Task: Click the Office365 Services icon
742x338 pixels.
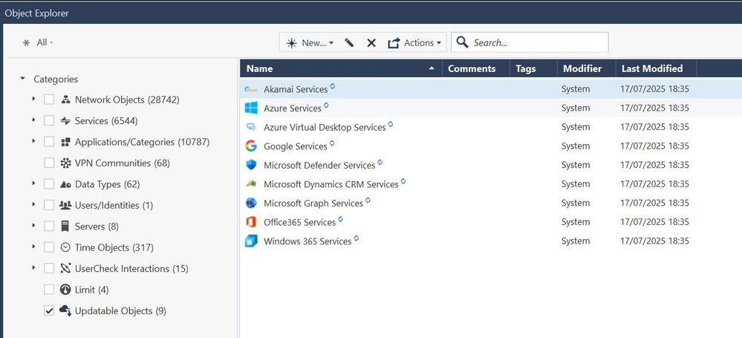Action: point(251,221)
